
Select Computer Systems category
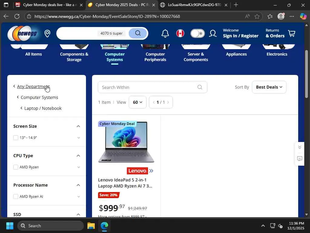click(x=115, y=57)
